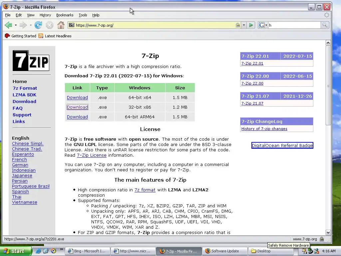
Task: Click in the Google search box
Action: 294,25
